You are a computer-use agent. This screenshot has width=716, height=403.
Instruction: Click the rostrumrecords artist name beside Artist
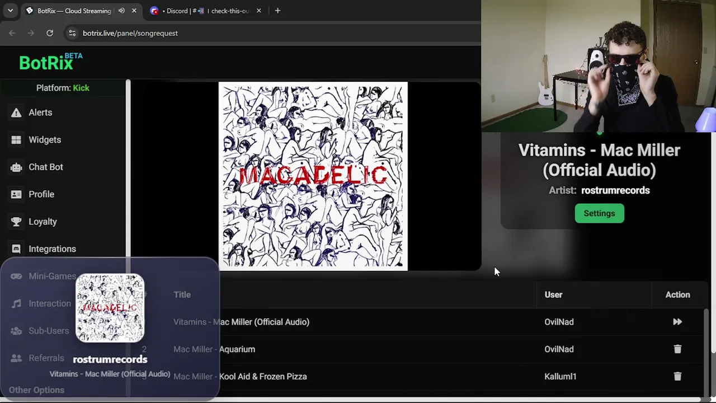(615, 190)
